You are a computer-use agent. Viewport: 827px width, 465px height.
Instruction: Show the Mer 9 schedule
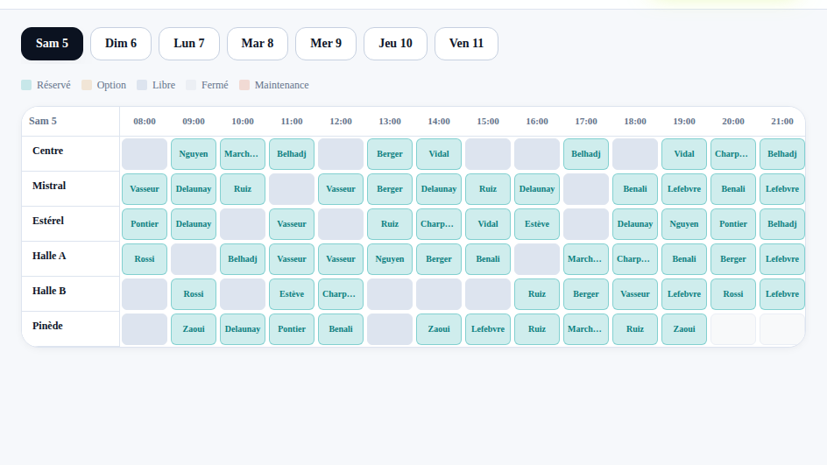click(x=326, y=44)
